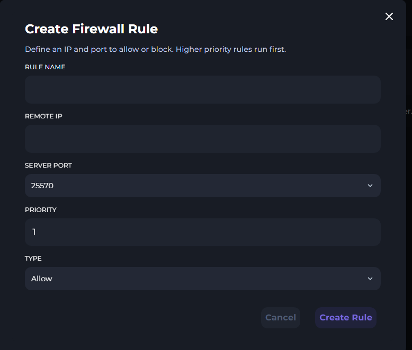Open the Server Port dropdown
412x350 pixels.
[202, 186]
